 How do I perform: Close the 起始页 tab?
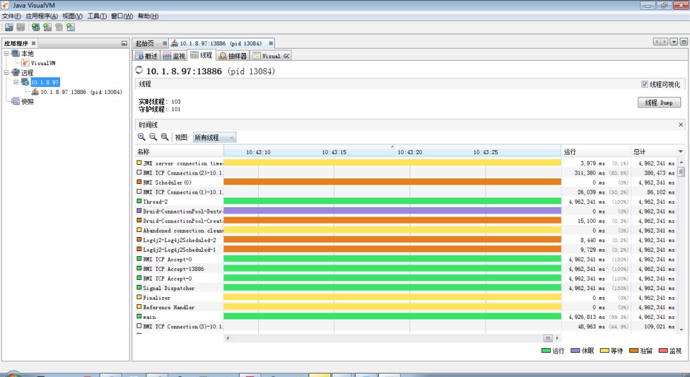tap(165, 43)
